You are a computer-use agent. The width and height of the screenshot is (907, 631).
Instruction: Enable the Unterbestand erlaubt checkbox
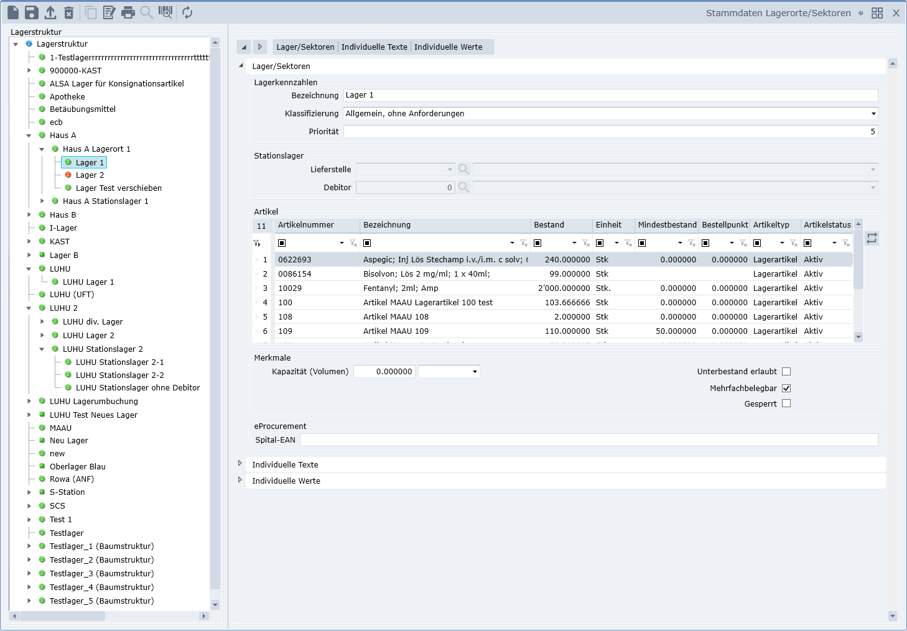click(786, 372)
